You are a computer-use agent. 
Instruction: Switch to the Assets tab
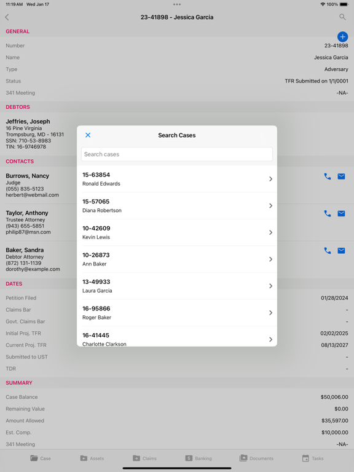pos(92,458)
